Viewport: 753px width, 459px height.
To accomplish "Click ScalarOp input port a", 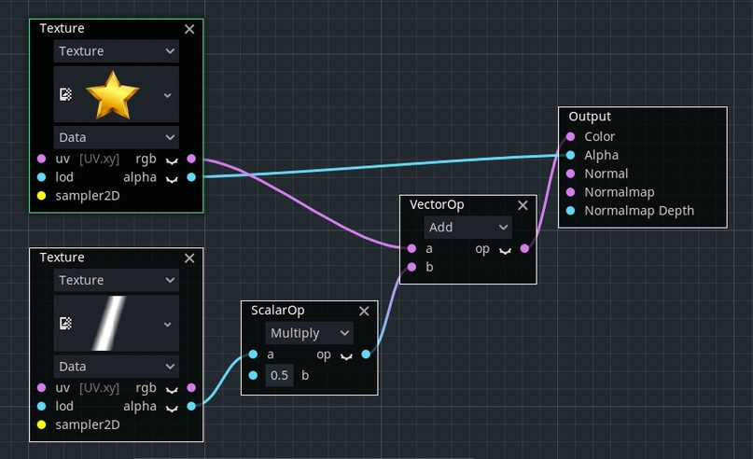I will tap(253, 355).
